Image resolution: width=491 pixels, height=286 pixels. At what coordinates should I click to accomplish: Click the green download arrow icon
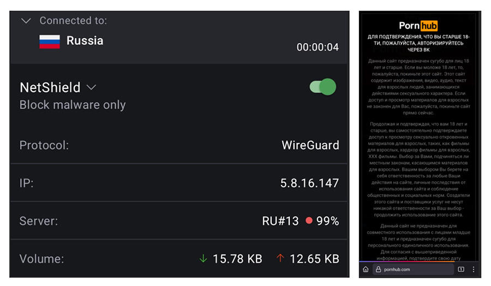pyautogui.click(x=203, y=258)
